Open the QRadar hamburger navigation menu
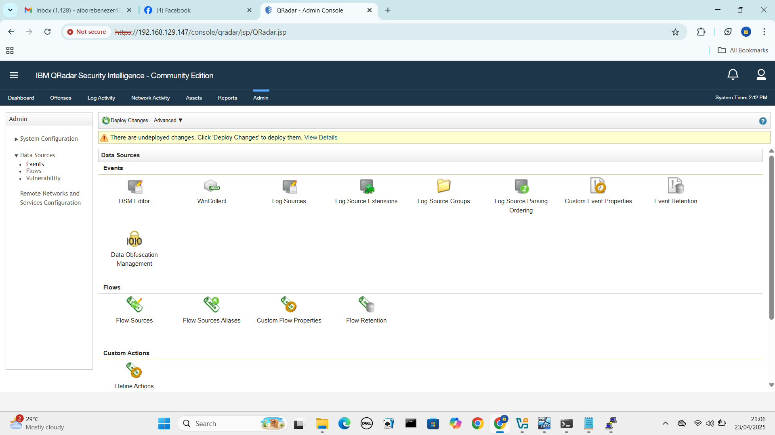 tap(14, 75)
